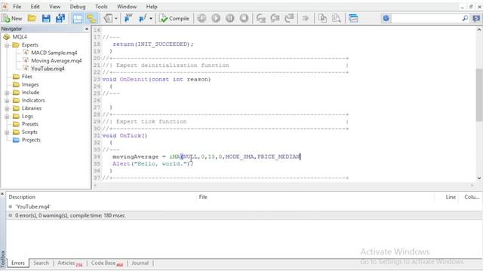Save all files icon

(60, 18)
